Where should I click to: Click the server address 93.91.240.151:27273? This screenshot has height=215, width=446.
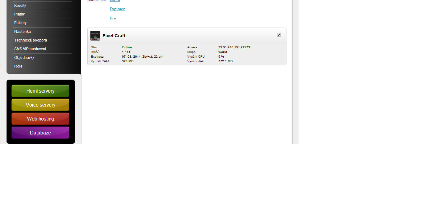tap(234, 47)
